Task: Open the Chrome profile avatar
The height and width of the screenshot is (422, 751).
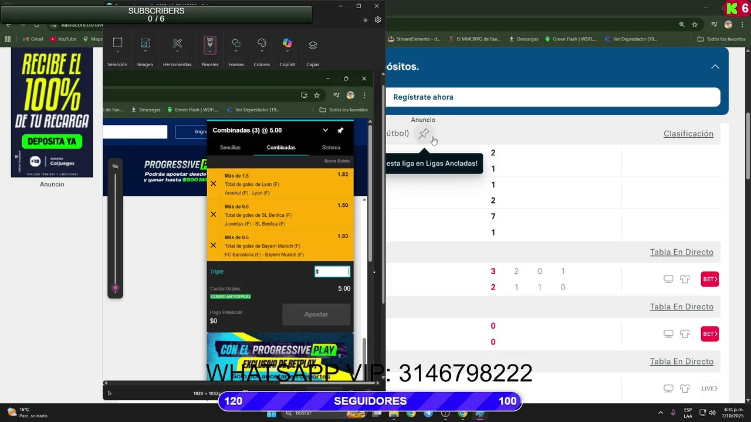Action: pyautogui.click(x=728, y=25)
